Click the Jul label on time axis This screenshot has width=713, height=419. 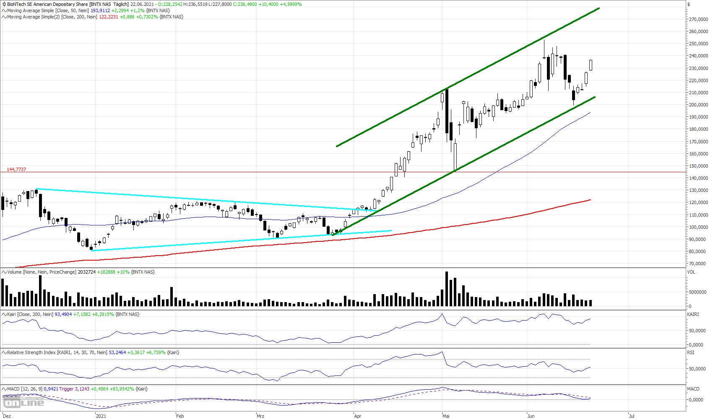pyautogui.click(x=632, y=416)
